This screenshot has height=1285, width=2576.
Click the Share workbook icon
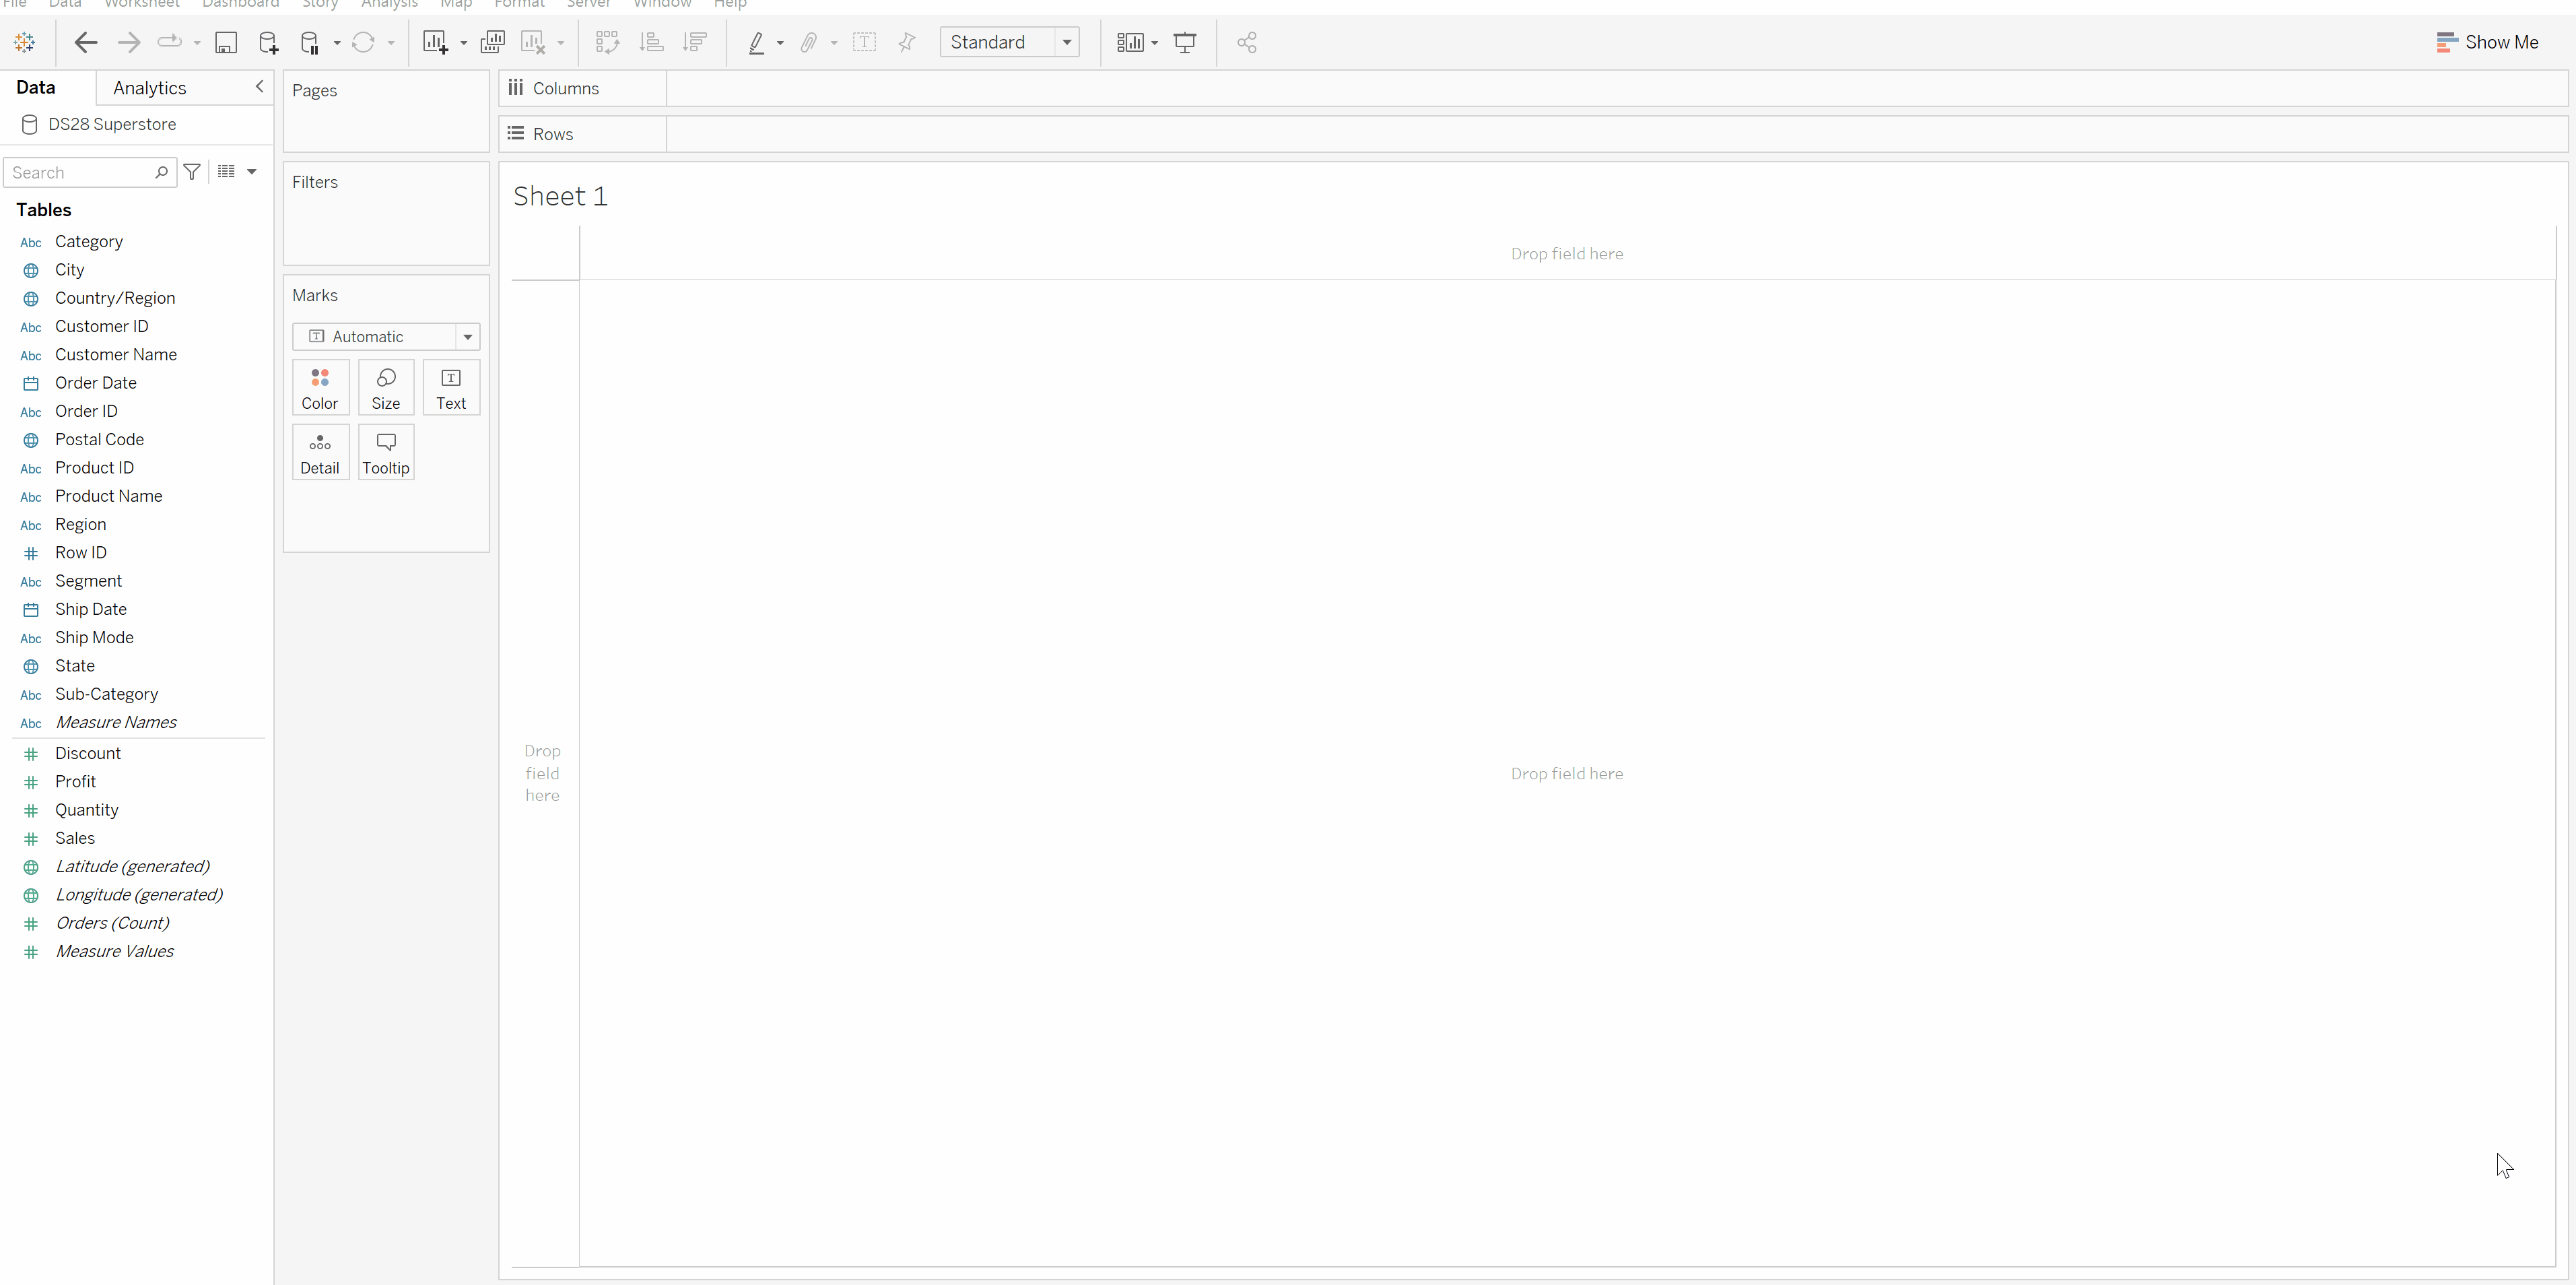[1246, 42]
